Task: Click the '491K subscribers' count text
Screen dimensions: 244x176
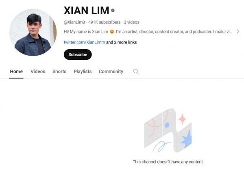Action: 104,22
